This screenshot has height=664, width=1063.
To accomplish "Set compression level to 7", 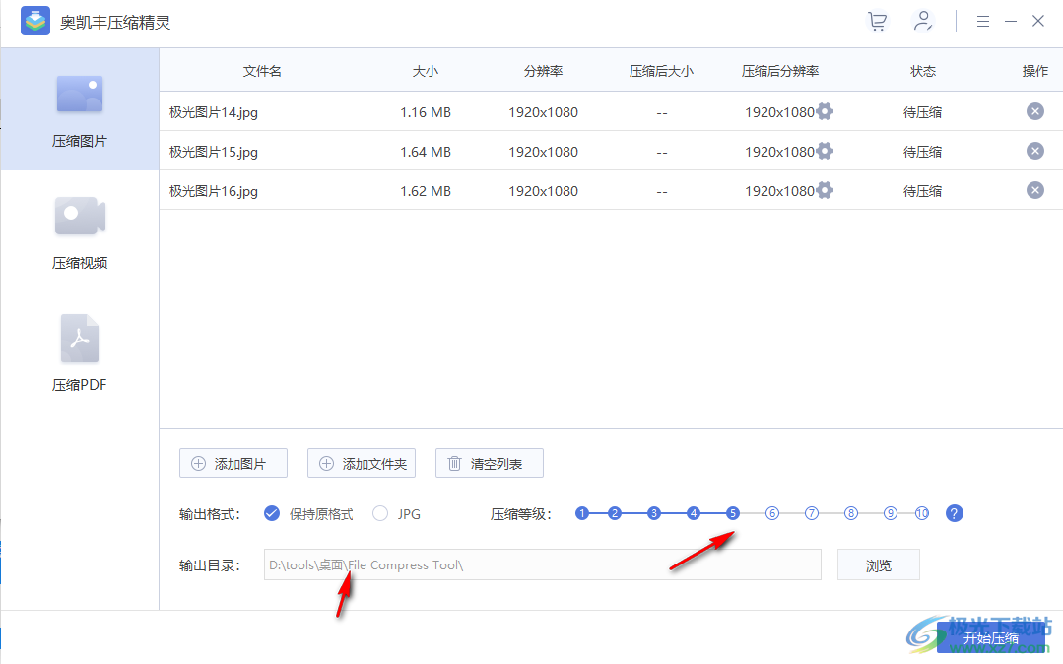I will point(812,513).
